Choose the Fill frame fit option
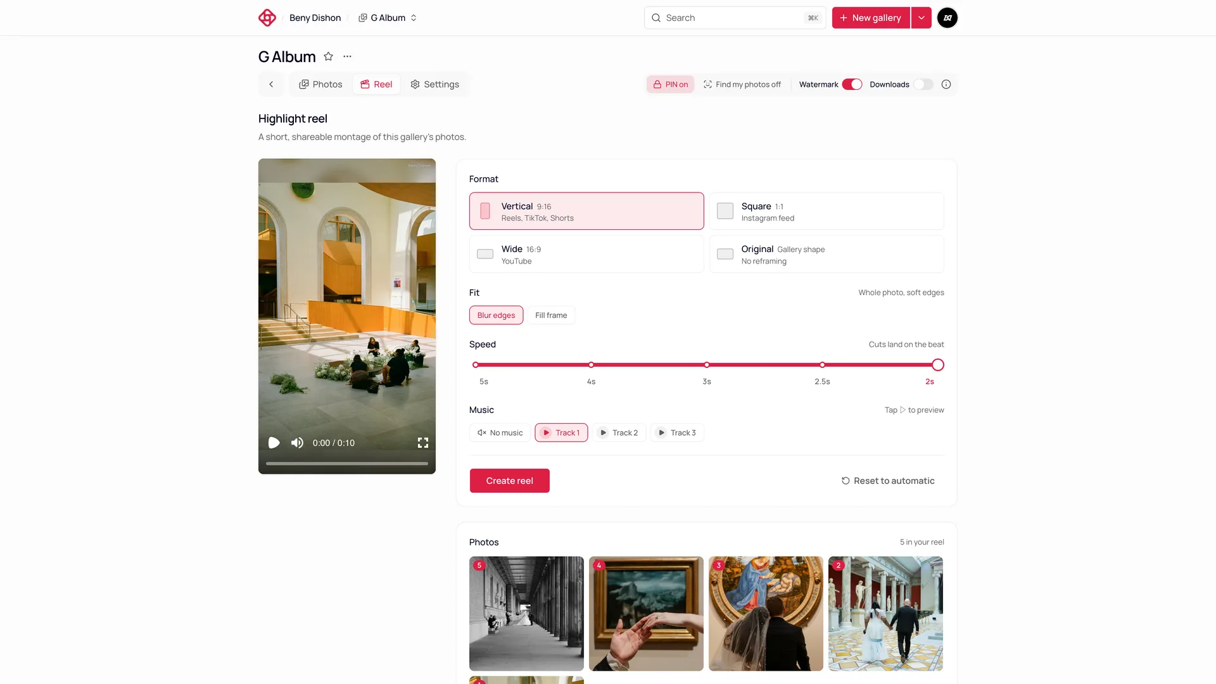The width and height of the screenshot is (1216, 684). (551, 315)
